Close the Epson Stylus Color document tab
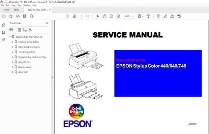This screenshot has width=209, height=134. tap(50, 10)
